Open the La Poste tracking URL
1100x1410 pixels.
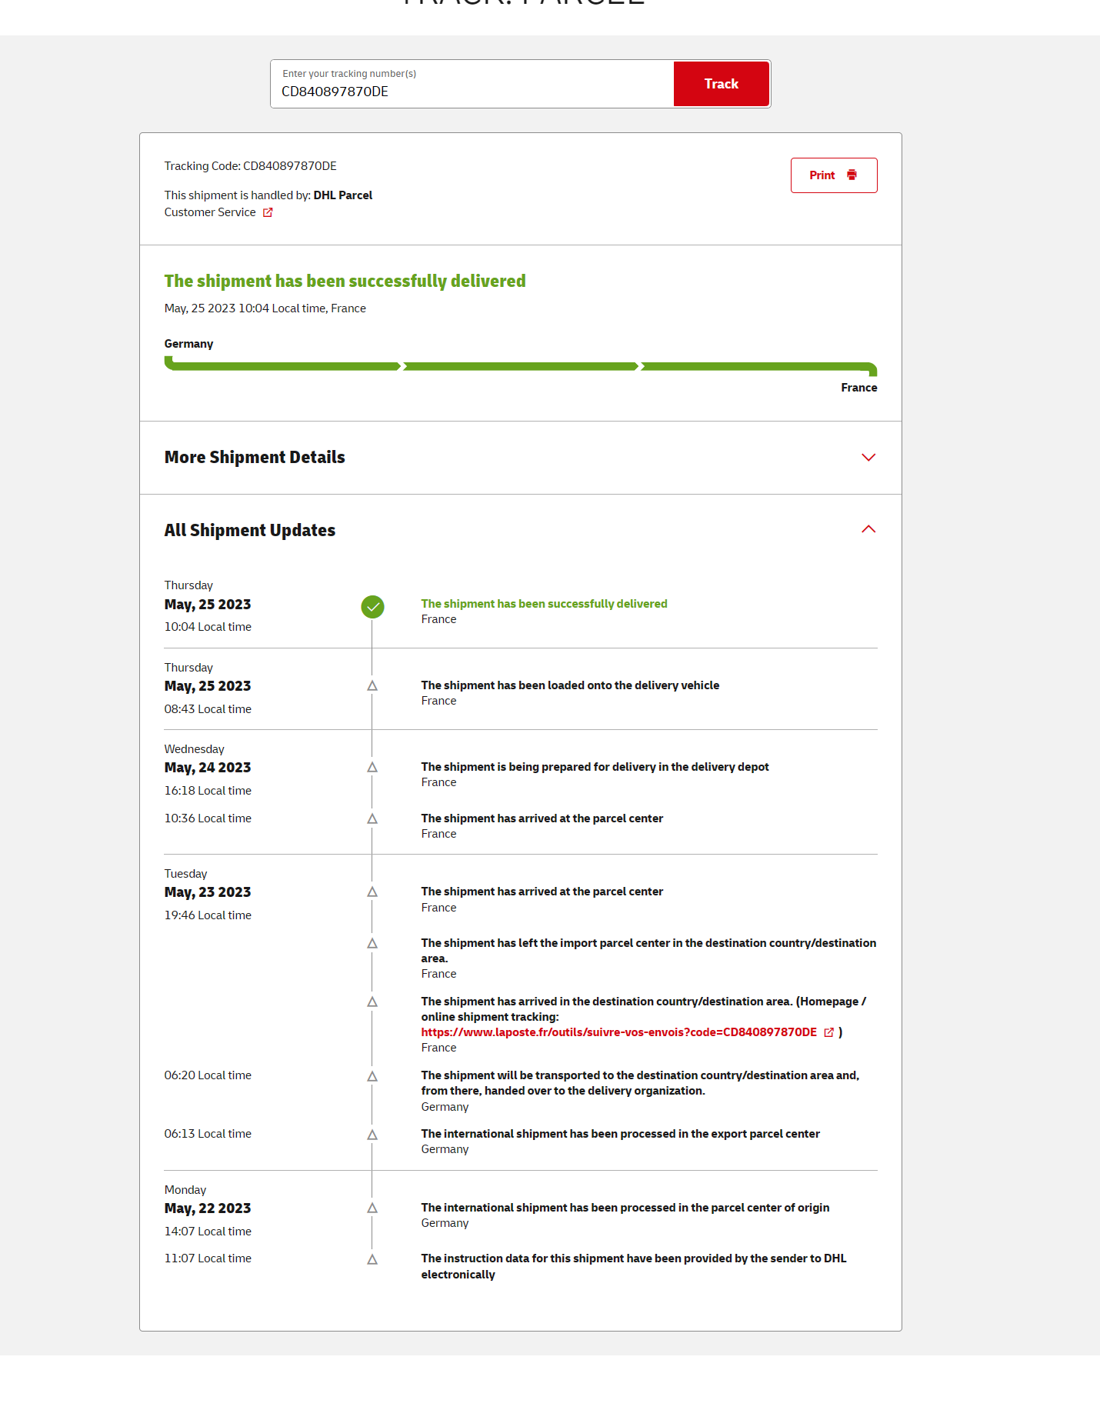618,1032
